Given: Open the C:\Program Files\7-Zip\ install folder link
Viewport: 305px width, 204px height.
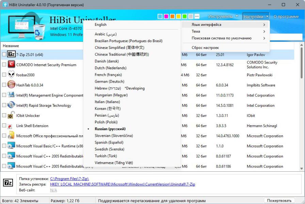Looking at the screenshot, I should 69,178.
